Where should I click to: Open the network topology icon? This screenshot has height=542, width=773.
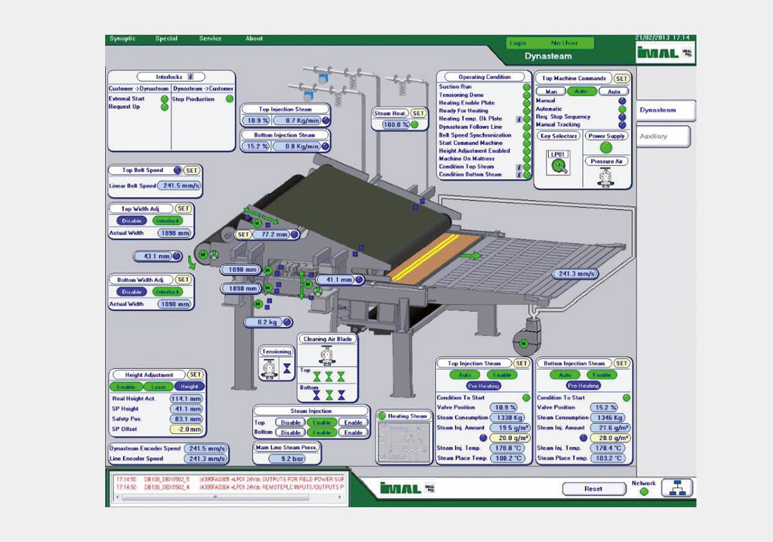[x=677, y=488]
